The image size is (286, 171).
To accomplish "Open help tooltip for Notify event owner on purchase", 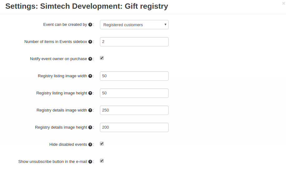I will (x=90, y=59).
